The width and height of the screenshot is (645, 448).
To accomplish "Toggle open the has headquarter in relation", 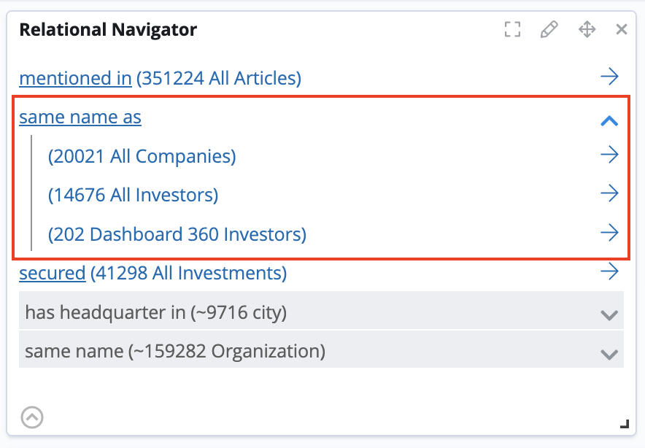I will click(609, 315).
